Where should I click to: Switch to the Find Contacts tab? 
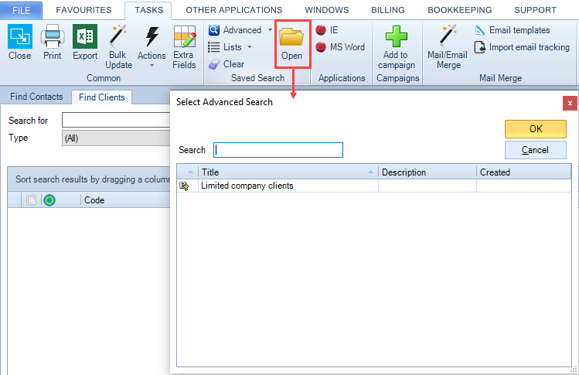(x=36, y=97)
